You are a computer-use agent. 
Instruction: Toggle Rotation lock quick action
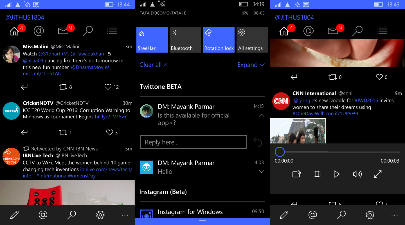coord(219,40)
